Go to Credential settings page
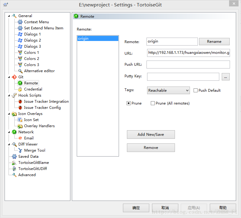This screenshot has width=241, height=218. [33, 89]
